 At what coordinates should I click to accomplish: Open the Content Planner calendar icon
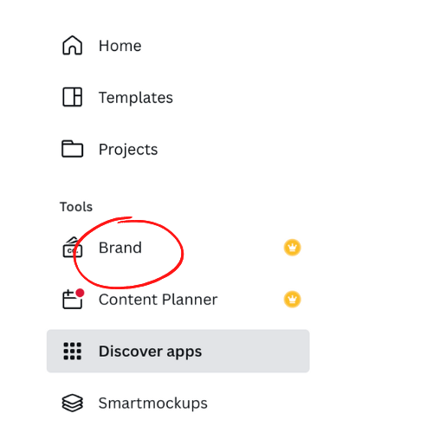[72, 299]
